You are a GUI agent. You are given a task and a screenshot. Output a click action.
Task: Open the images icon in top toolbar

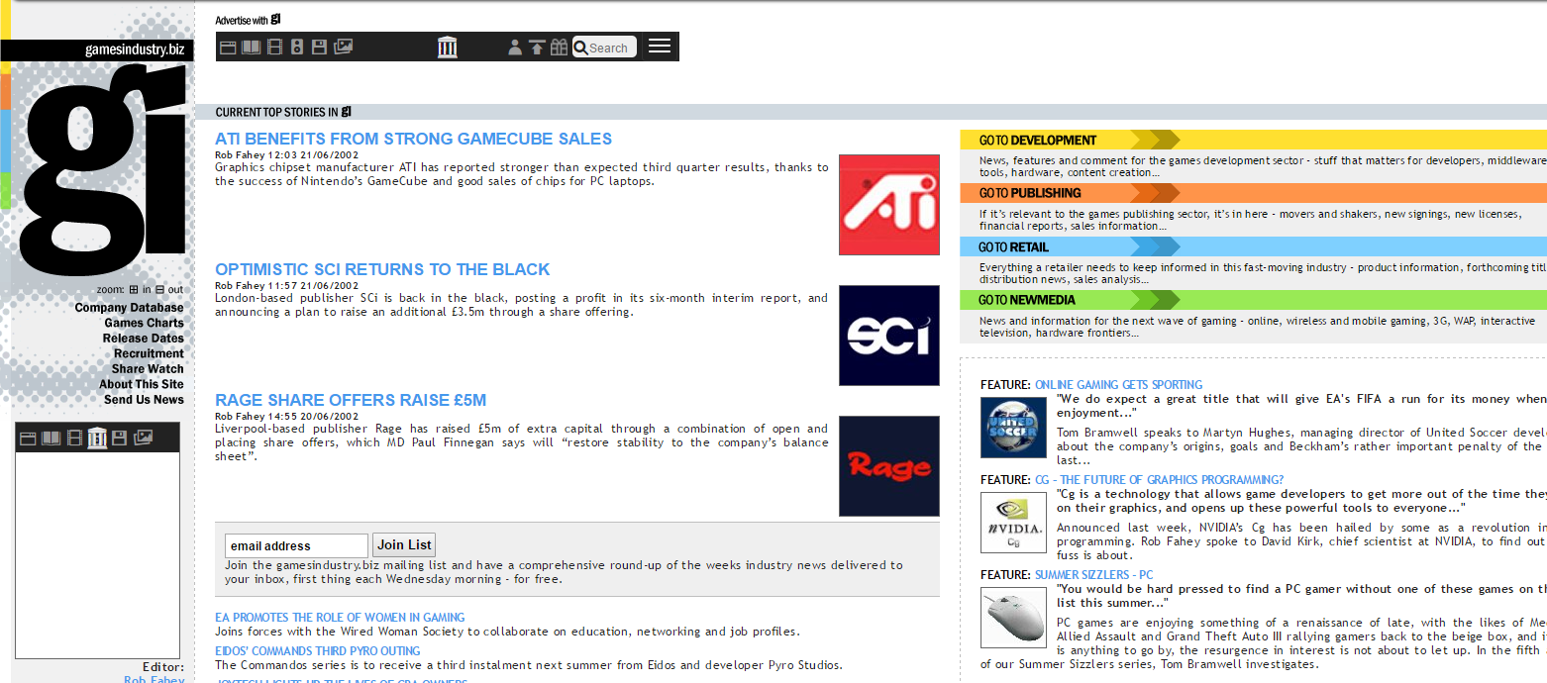click(344, 47)
